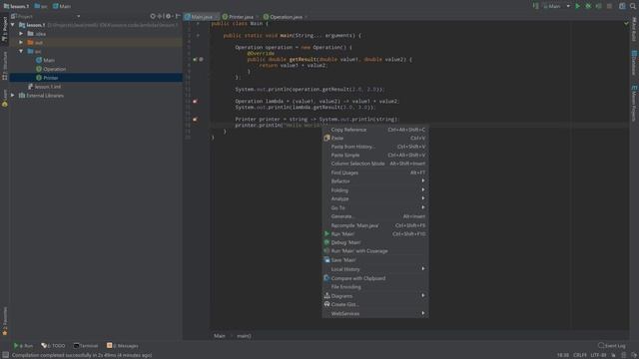This screenshot has height=359, width=639.
Task: Click the Build project icon left of the Main configuration
Action: (535, 6)
